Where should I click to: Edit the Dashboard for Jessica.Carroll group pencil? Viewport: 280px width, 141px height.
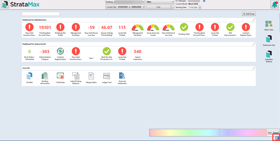254,44
